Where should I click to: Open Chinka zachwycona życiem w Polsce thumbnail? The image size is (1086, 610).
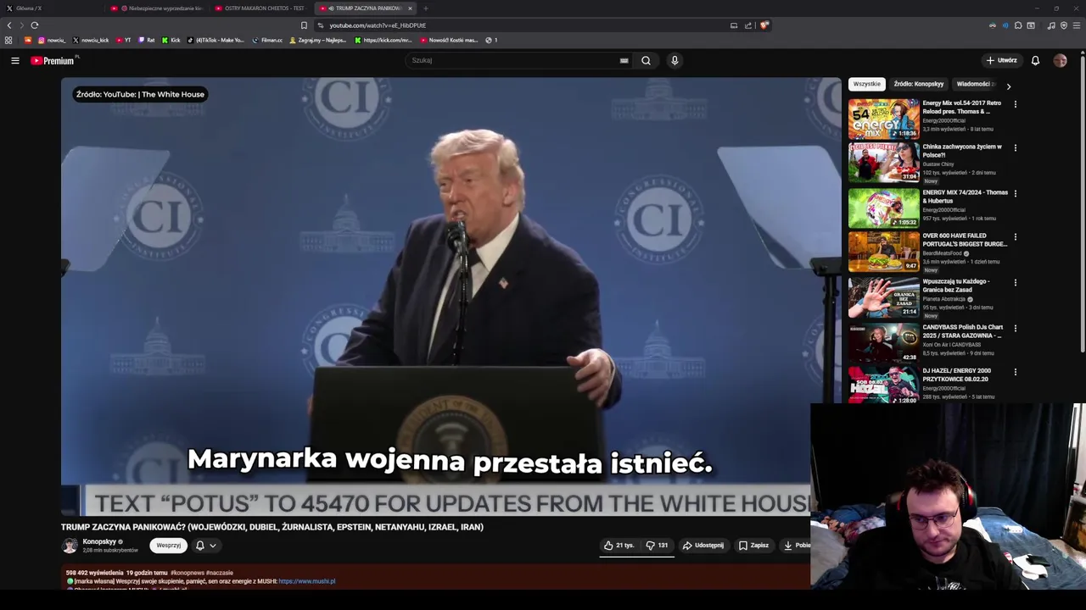(x=883, y=162)
